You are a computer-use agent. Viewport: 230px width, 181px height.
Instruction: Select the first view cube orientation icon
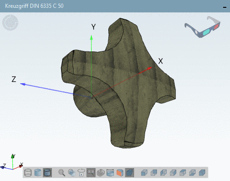(144, 173)
